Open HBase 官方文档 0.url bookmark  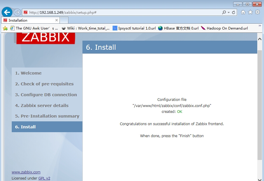[178, 28]
